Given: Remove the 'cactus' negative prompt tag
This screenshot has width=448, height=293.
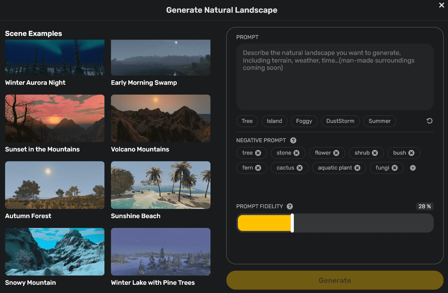Looking at the screenshot, I should pos(300,168).
